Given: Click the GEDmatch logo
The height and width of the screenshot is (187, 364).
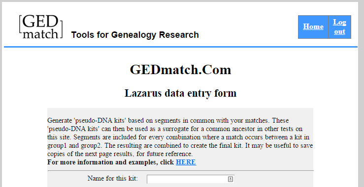Looking at the screenshot, I should click(40, 27).
